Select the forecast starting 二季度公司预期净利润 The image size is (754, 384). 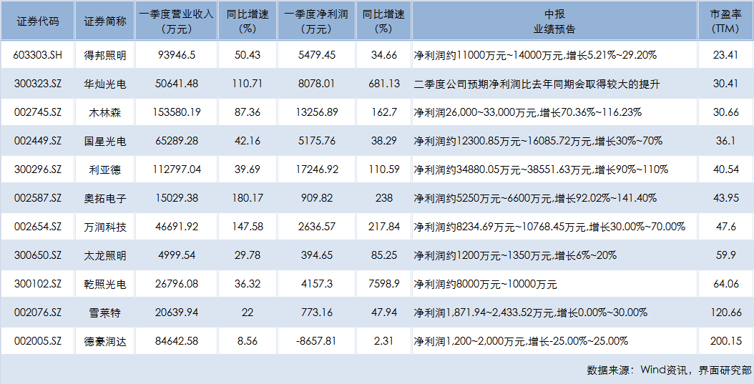pyautogui.click(x=537, y=84)
